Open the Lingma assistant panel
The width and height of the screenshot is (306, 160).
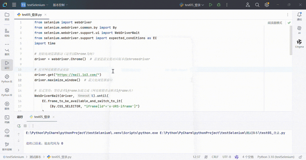(x=299, y=43)
